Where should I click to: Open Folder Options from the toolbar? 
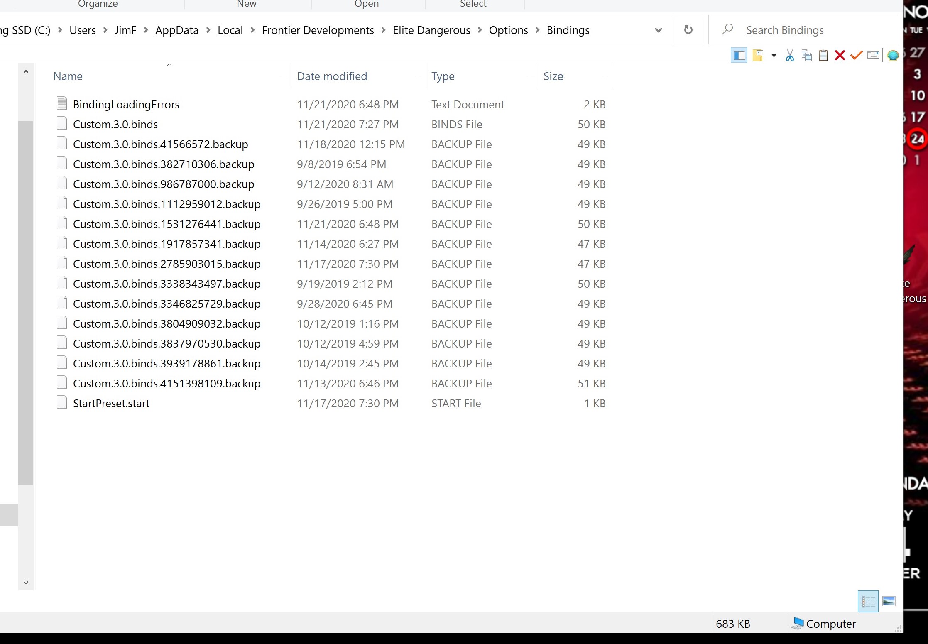(x=758, y=55)
